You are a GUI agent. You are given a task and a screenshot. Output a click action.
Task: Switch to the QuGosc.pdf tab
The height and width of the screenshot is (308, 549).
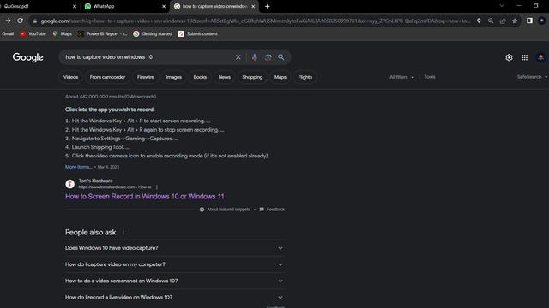tap(39, 6)
